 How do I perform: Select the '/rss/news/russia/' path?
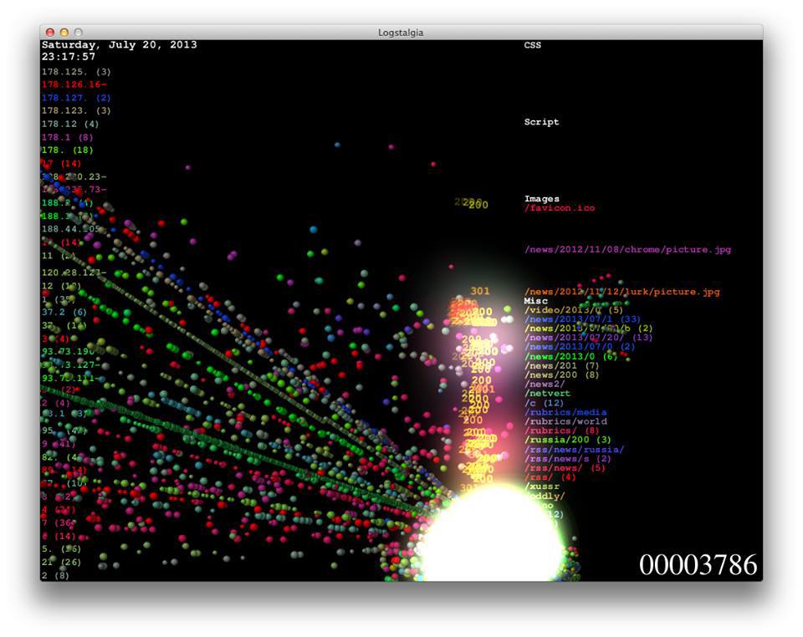[574, 450]
